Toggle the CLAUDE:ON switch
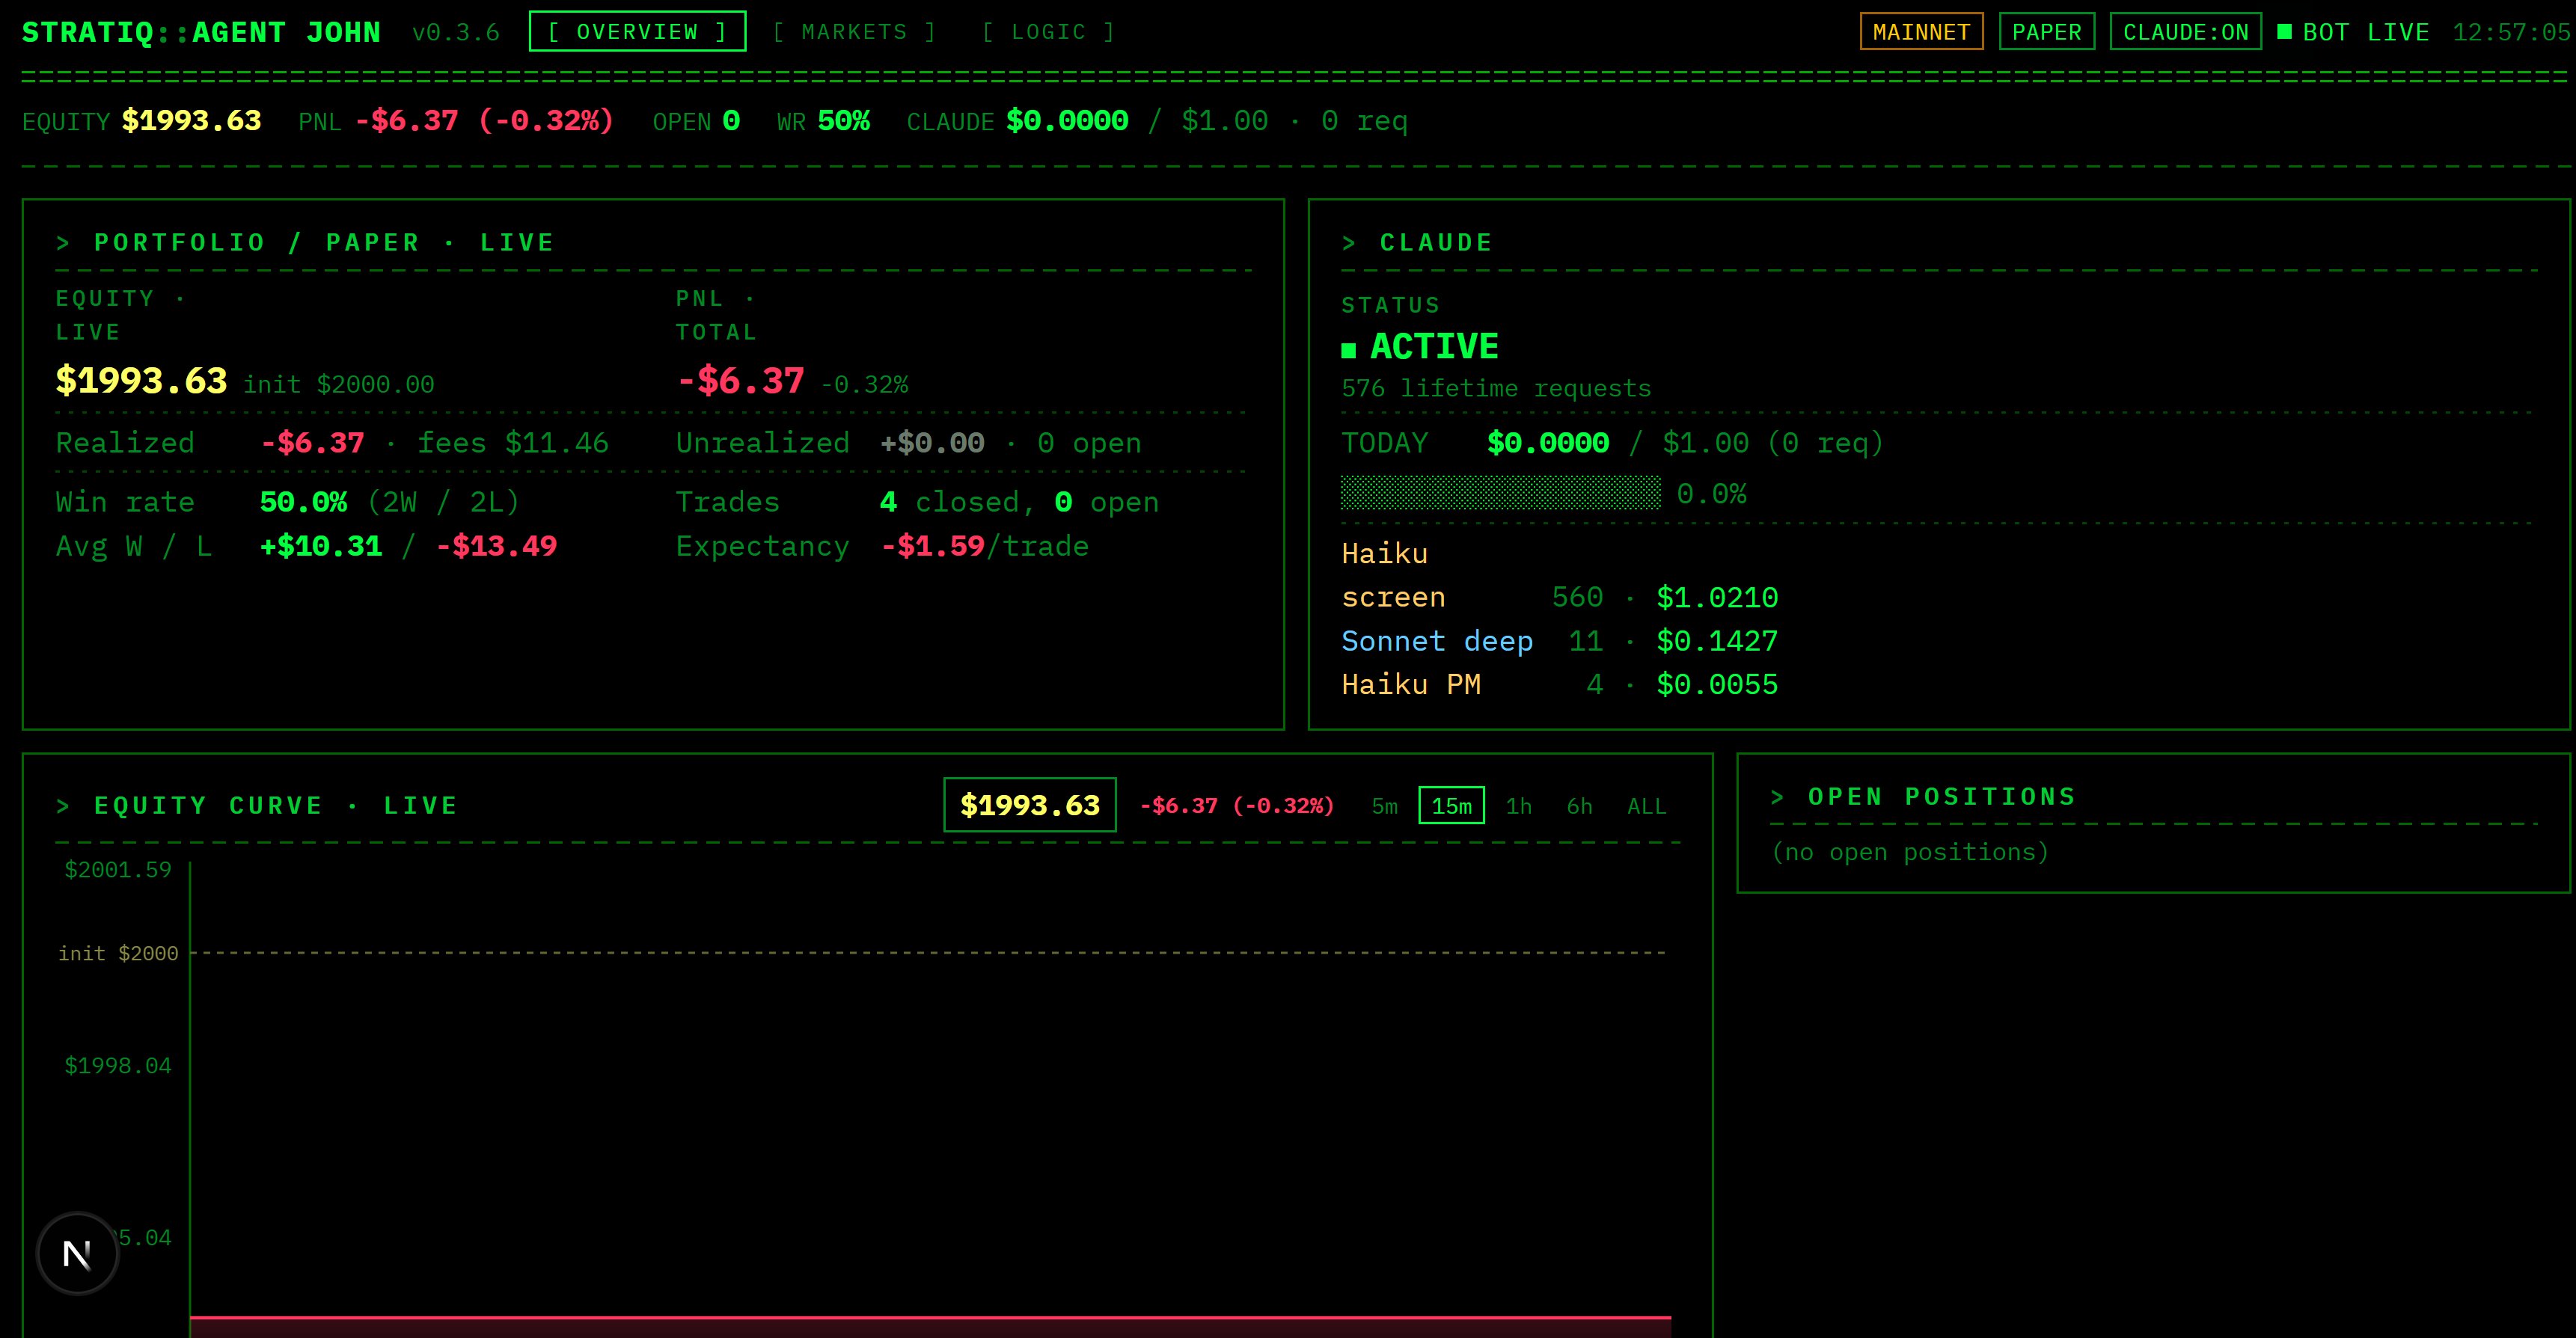 pos(2185,32)
